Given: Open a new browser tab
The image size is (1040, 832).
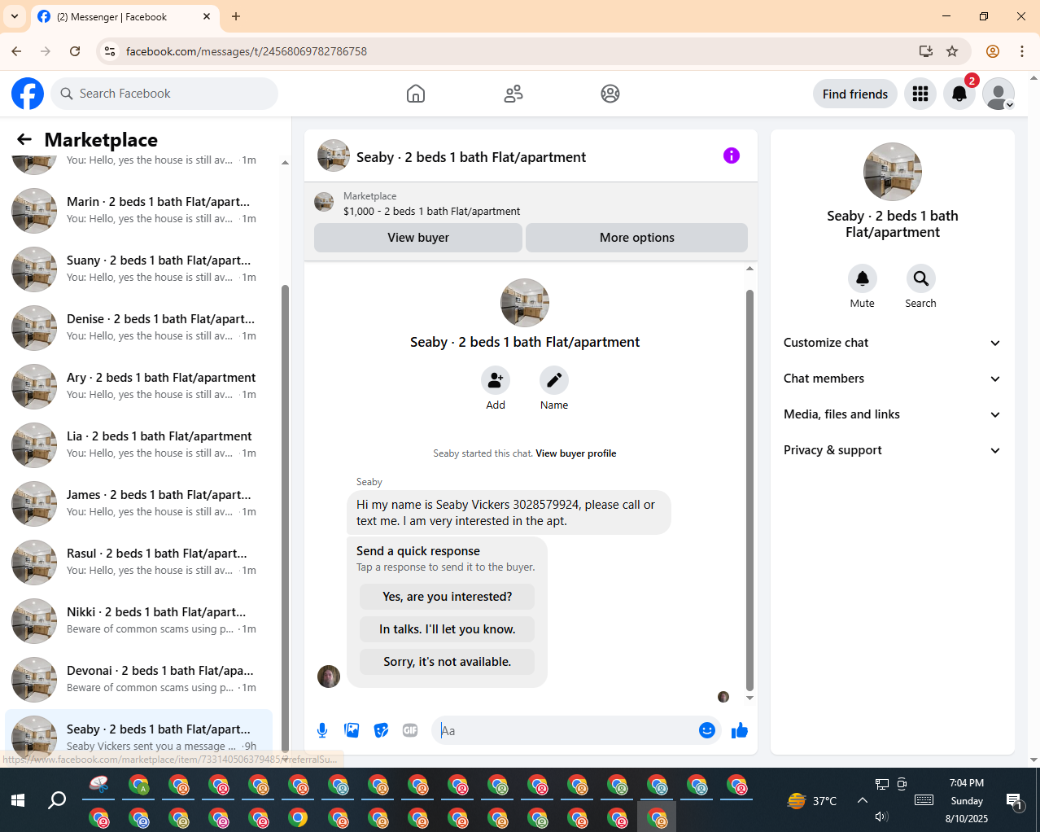Looking at the screenshot, I should [x=236, y=16].
